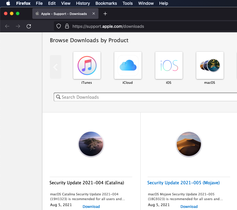This screenshot has height=210, width=237.
Task: Click the iOS product label
Action: coord(169,83)
